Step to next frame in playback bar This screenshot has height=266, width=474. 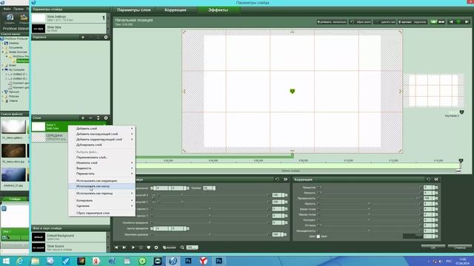(x=124, y=248)
